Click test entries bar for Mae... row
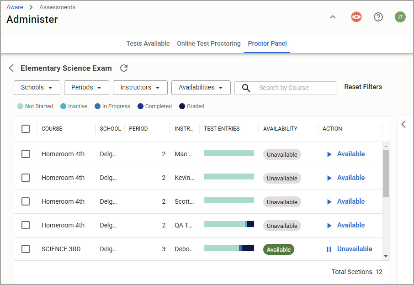 click(x=229, y=153)
